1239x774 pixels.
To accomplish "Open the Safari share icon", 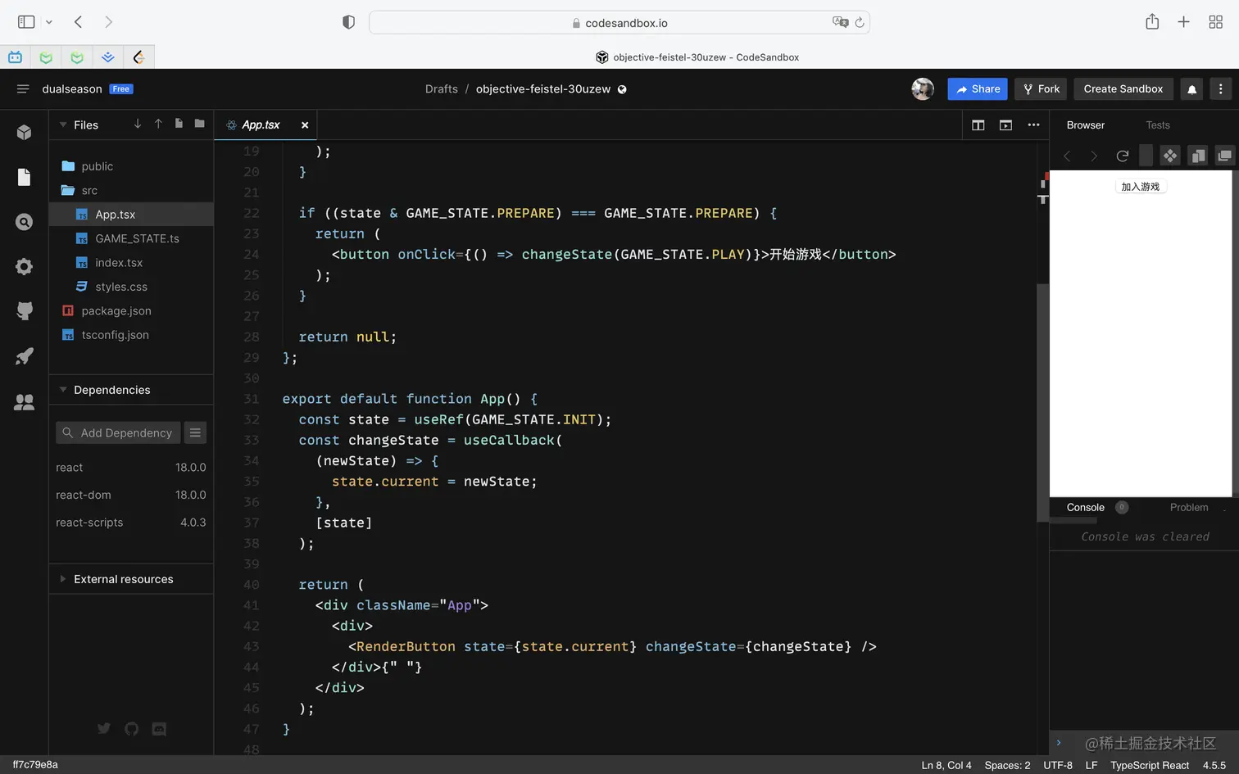I will [x=1152, y=21].
